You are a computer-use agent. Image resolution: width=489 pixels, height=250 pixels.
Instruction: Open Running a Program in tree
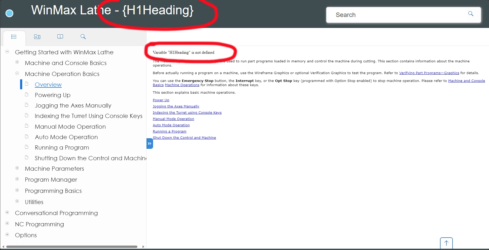coord(62,147)
